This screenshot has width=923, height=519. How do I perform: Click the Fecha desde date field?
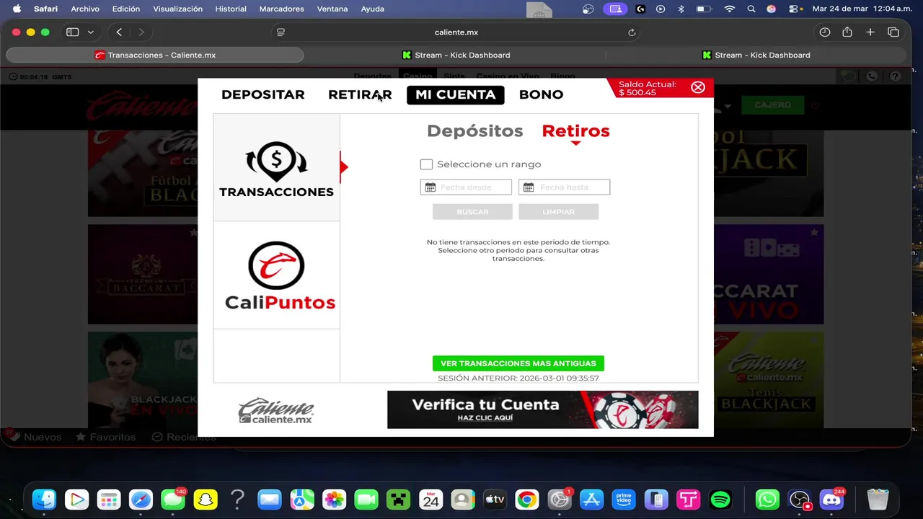(466, 187)
